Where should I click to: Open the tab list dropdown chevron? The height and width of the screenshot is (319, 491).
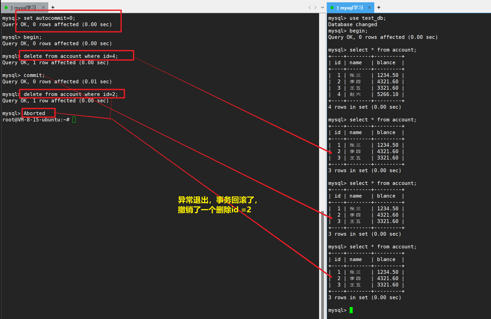[x=322, y=8]
